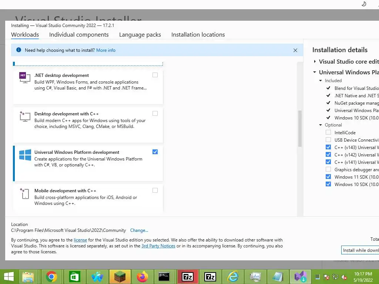
Task: Collapse the Optional components list
Action: (321, 125)
